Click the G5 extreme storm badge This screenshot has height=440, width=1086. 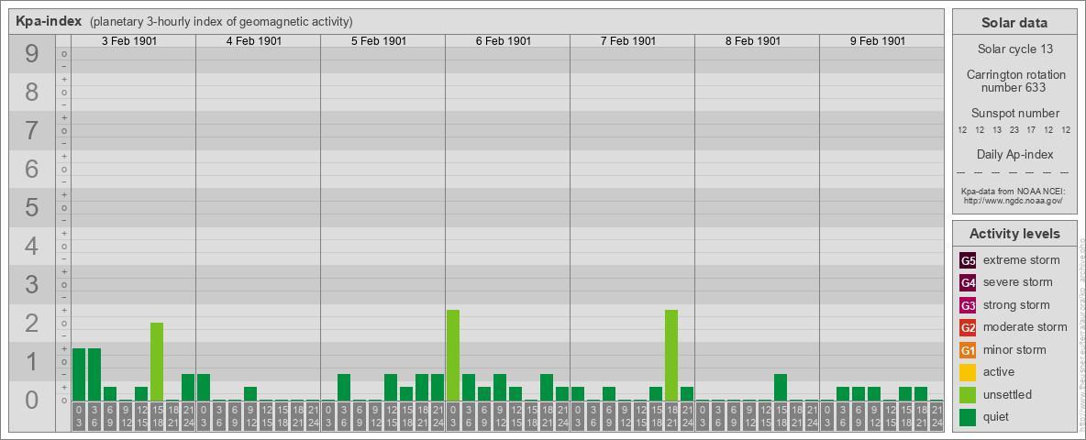coord(968,260)
